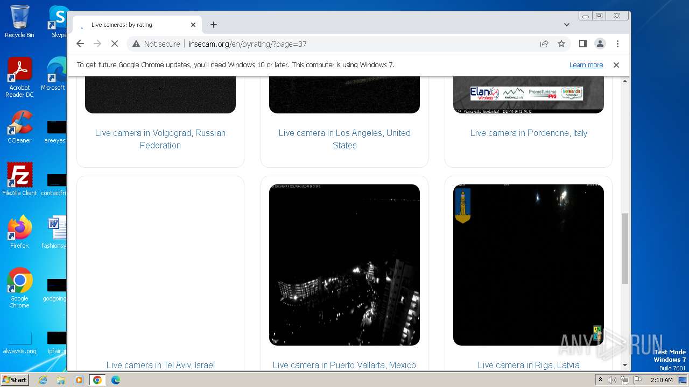The width and height of the screenshot is (689, 387).
Task: Click scrollbar up arrow
Action: (x=625, y=81)
